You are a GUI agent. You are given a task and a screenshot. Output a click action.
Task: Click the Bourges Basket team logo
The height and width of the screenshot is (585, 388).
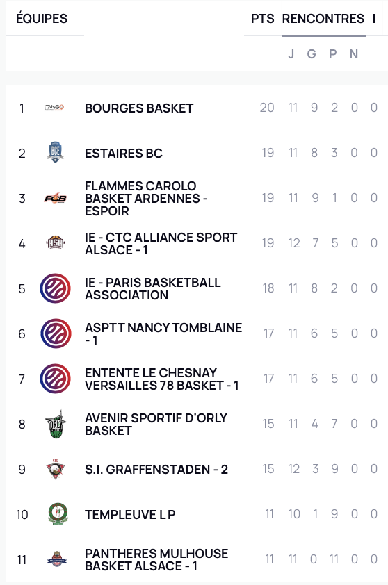54,108
